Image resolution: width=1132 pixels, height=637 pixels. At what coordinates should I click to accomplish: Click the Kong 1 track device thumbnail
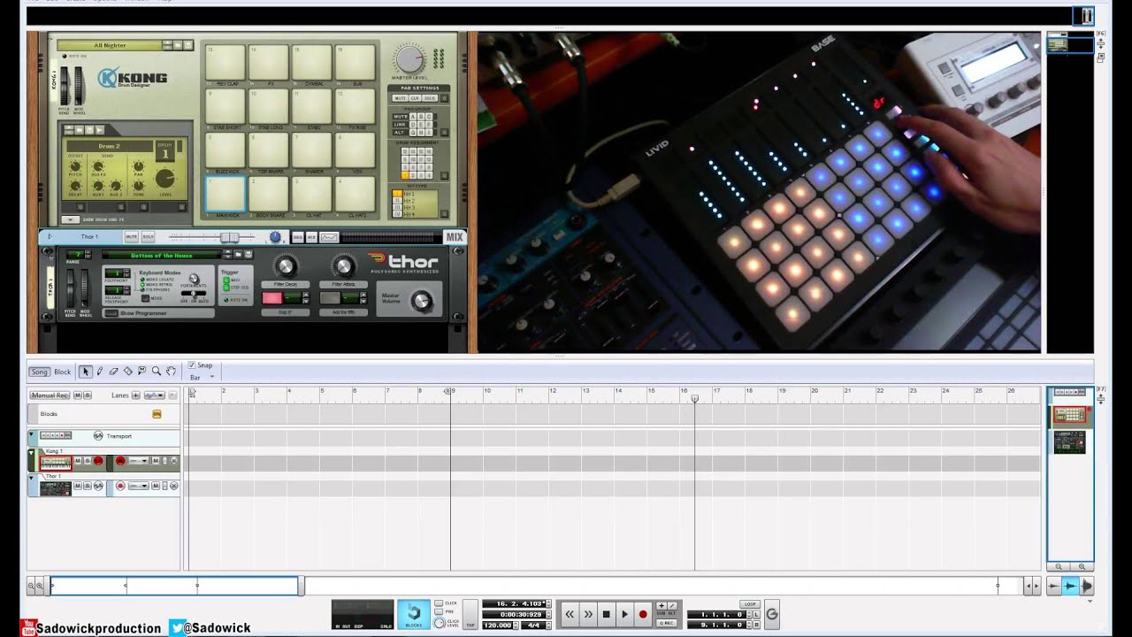click(55, 462)
